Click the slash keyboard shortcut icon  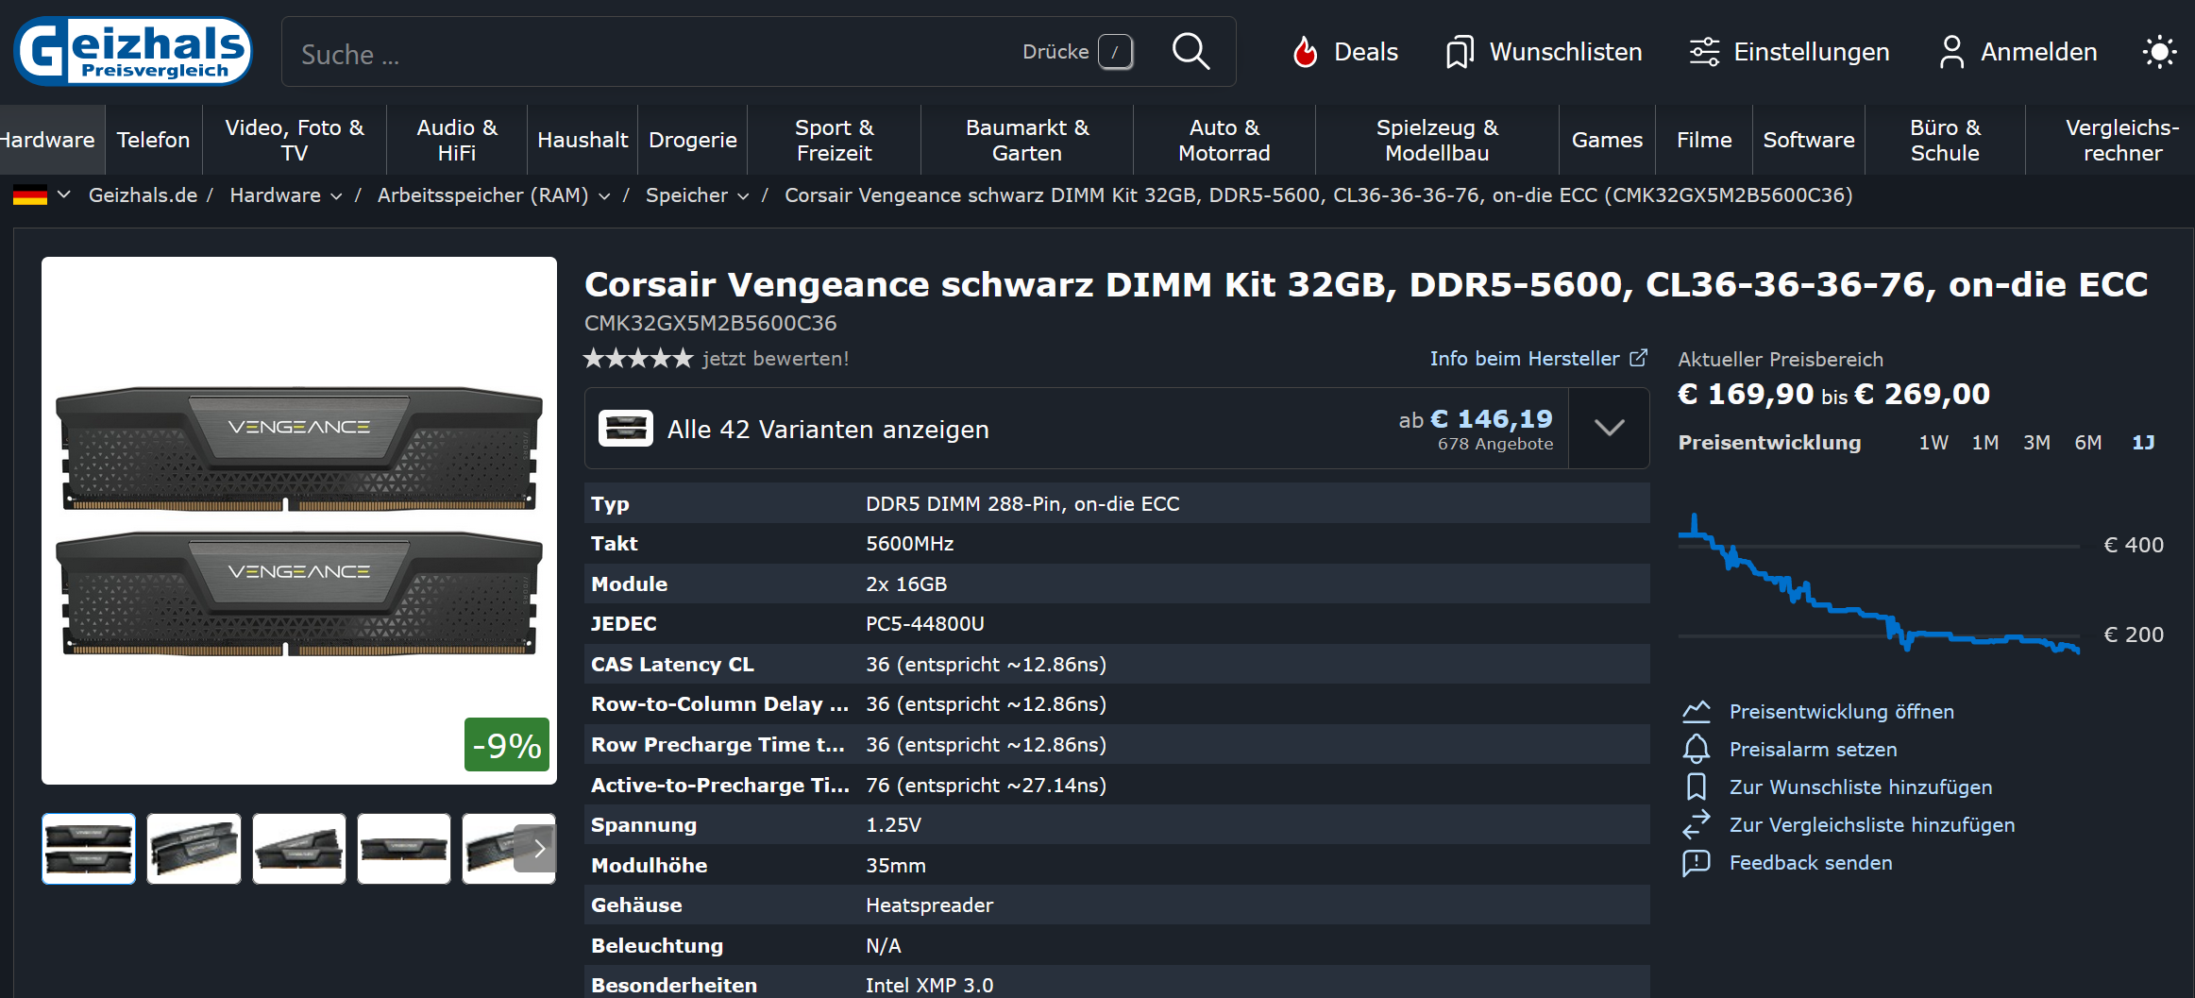click(1115, 52)
